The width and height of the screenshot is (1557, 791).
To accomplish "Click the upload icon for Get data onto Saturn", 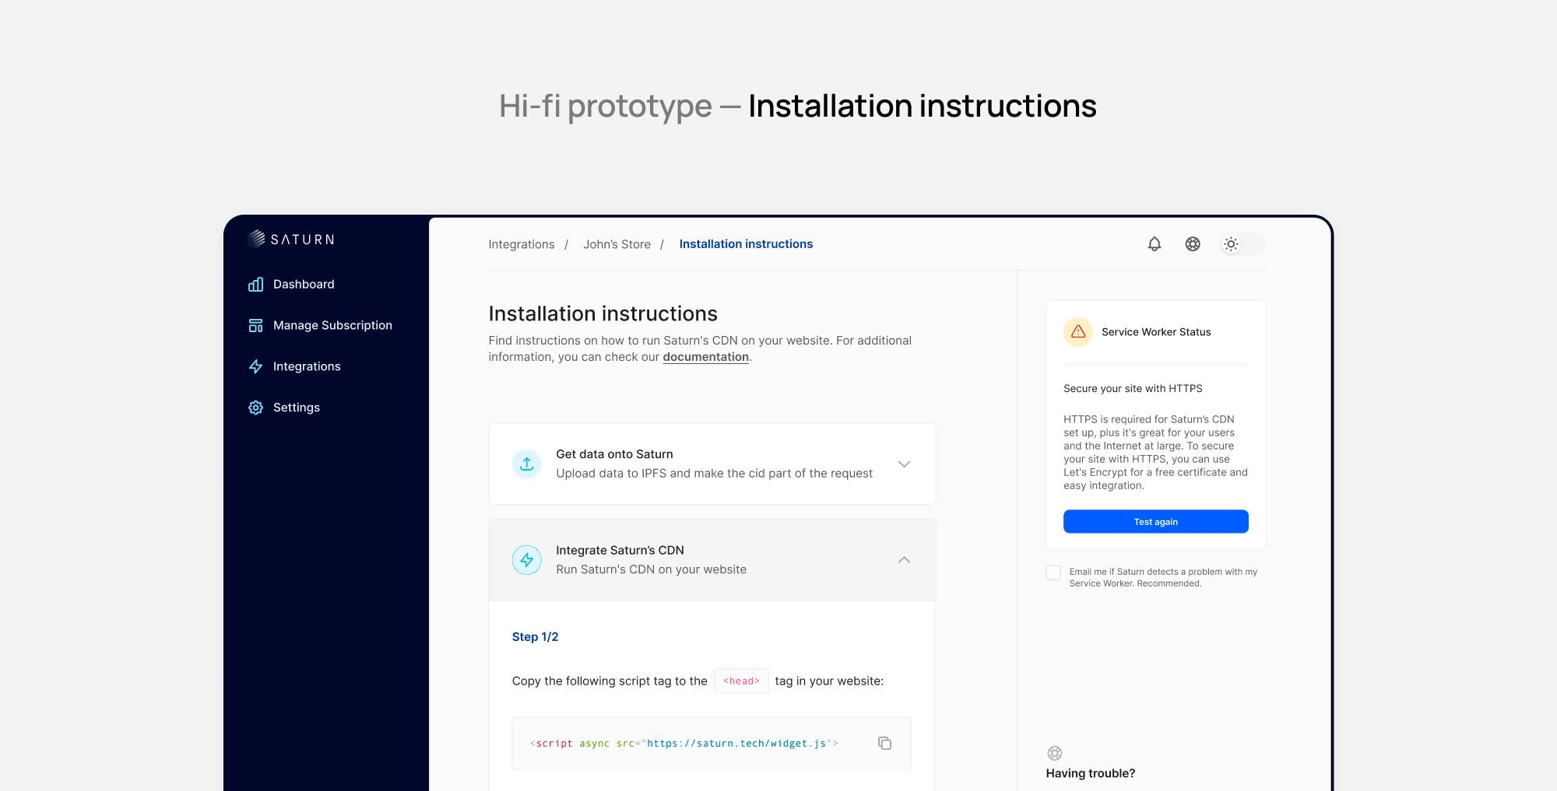I will tap(527, 464).
